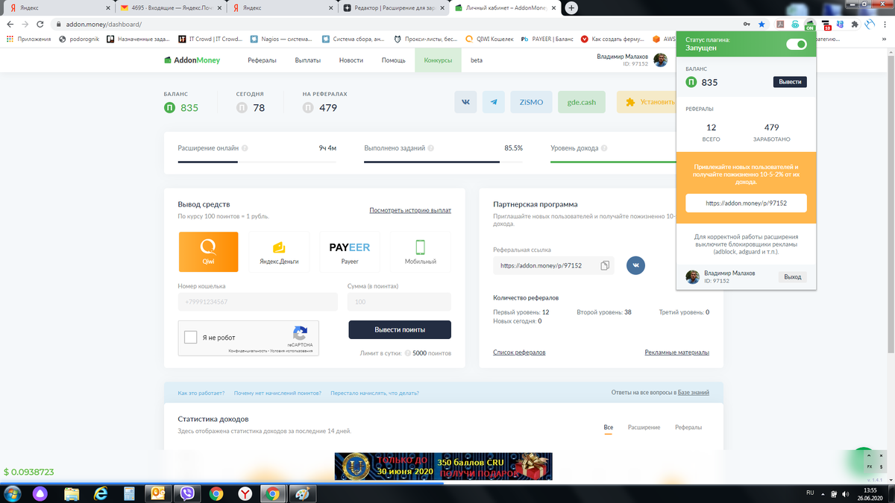Viewport: 895px width, 503px height.
Task: Open Internet Explorer from taskbar
Action: point(101,493)
